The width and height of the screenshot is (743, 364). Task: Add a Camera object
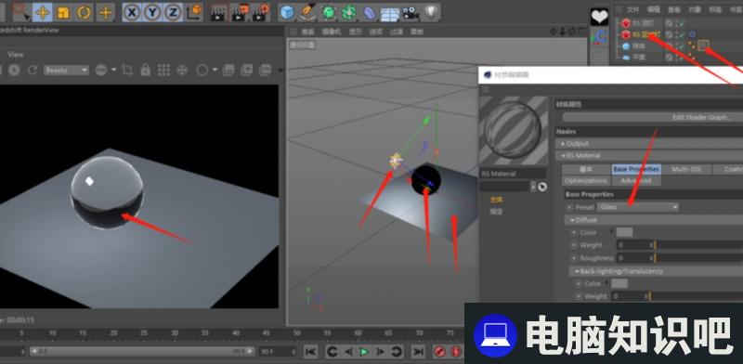(411, 13)
